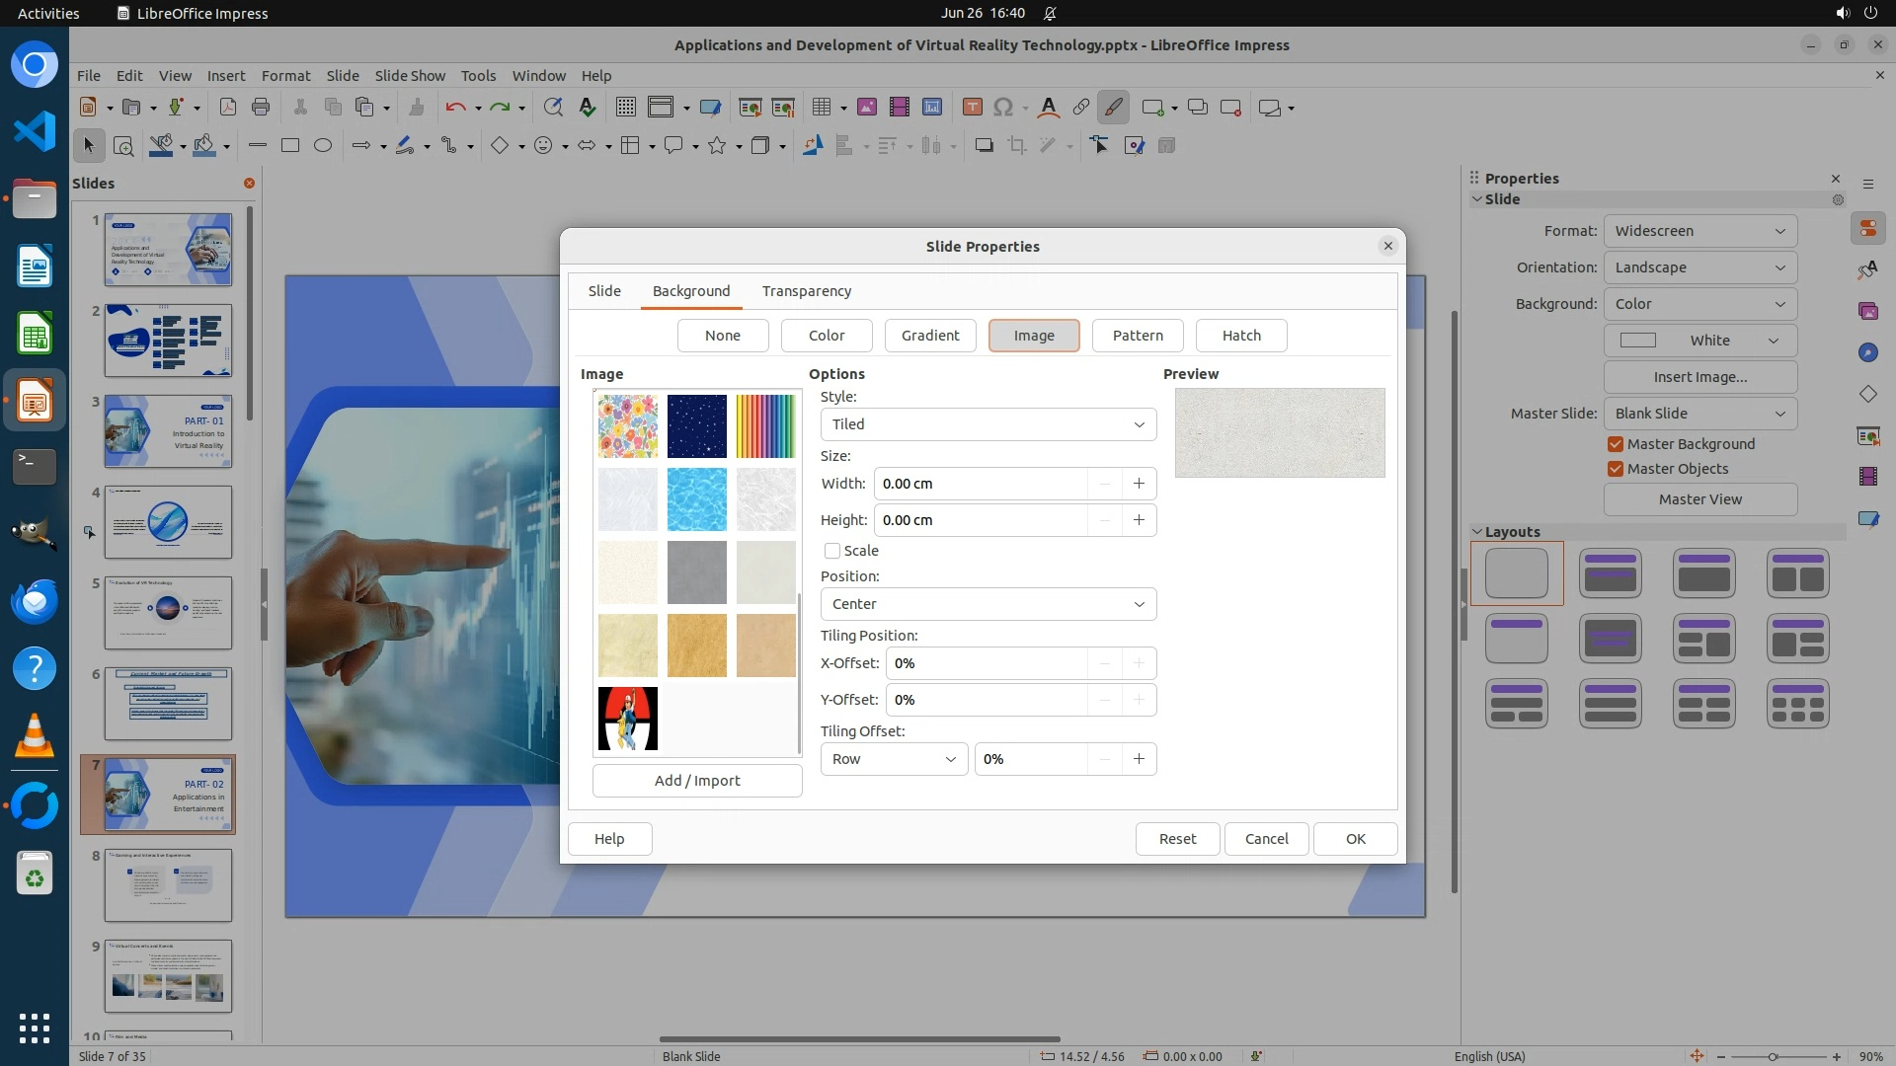Open the Style dropdown showing Tiled
1896x1066 pixels.
(987, 424)
